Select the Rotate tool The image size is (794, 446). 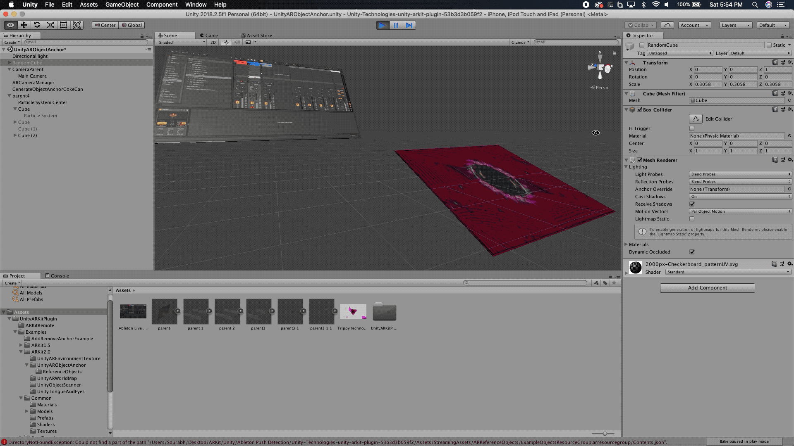click(x=37, y=25)
